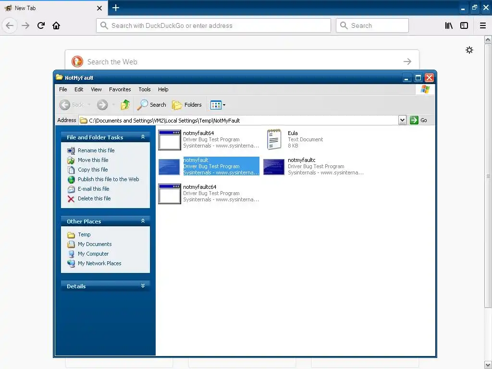Image resolution: width=492 pixels, height=369 pixels.
Task: Close the New Tab browser tab
Action: tap(99, 8)
